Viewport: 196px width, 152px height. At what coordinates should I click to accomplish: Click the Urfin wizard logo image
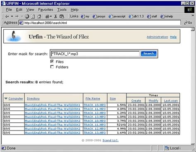coord(14,36)
